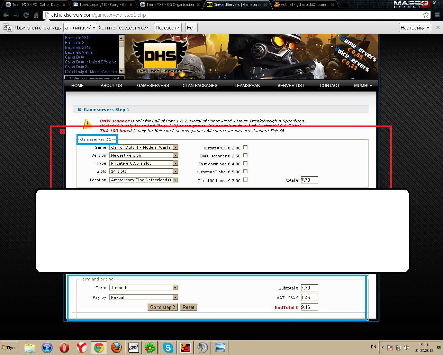Open HOME in site navigation

coord(78,86)
